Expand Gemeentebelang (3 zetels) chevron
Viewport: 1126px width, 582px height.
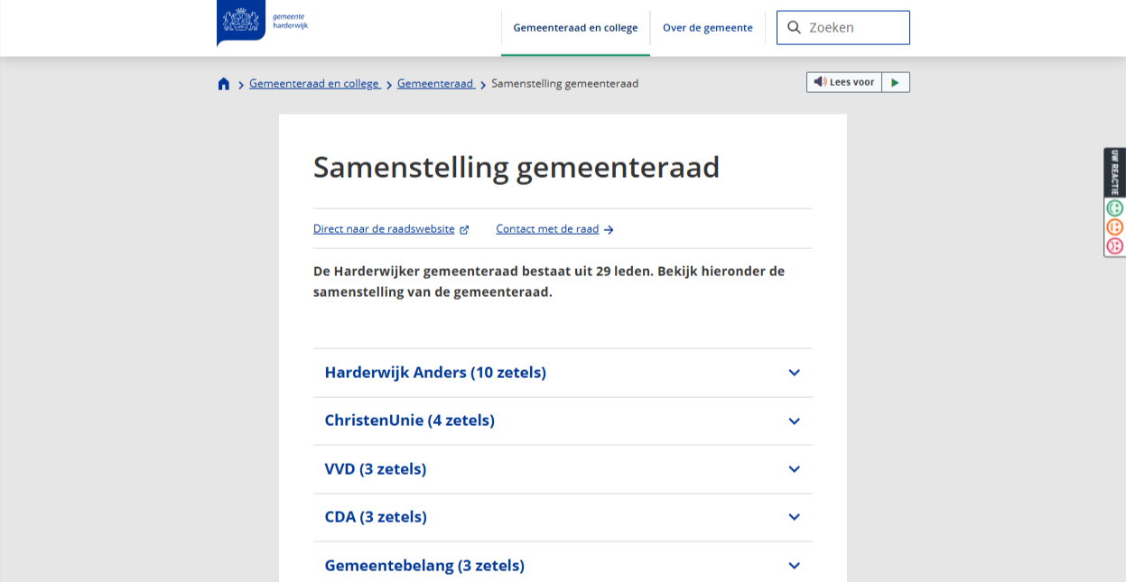[794, 566]
